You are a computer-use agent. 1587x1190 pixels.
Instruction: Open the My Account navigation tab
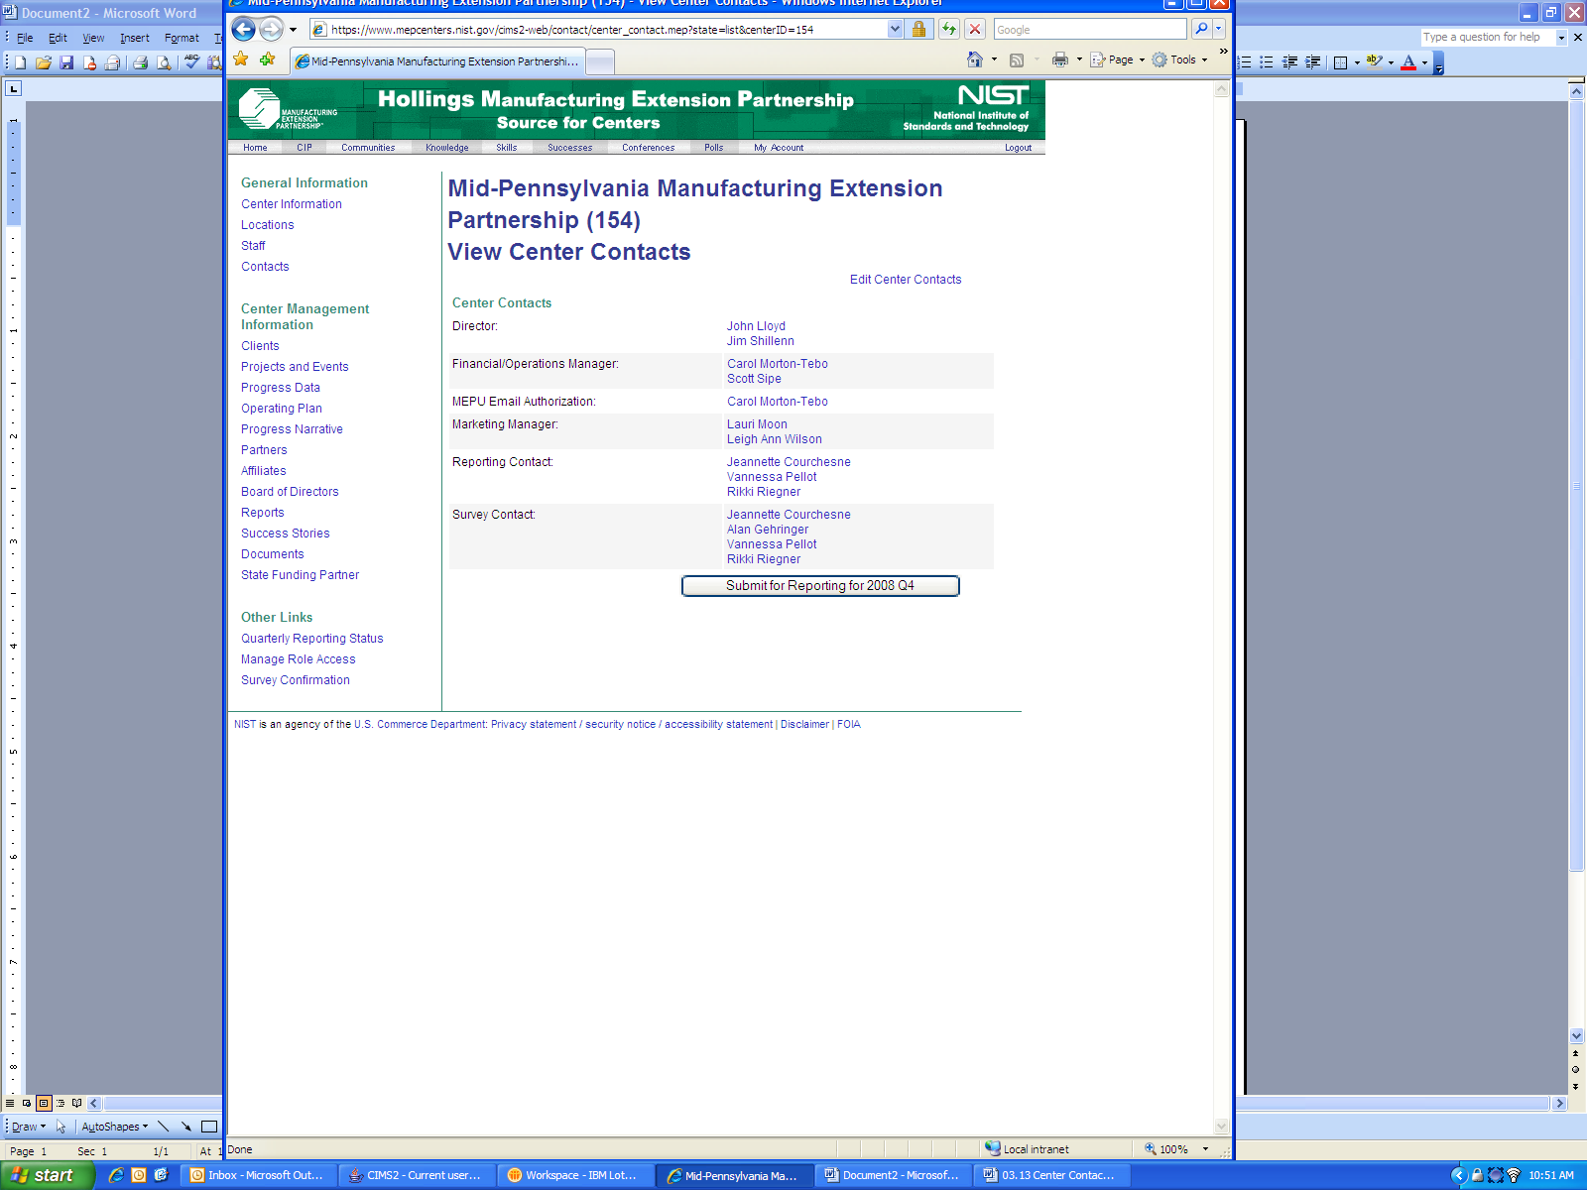[x=779, y=148]
